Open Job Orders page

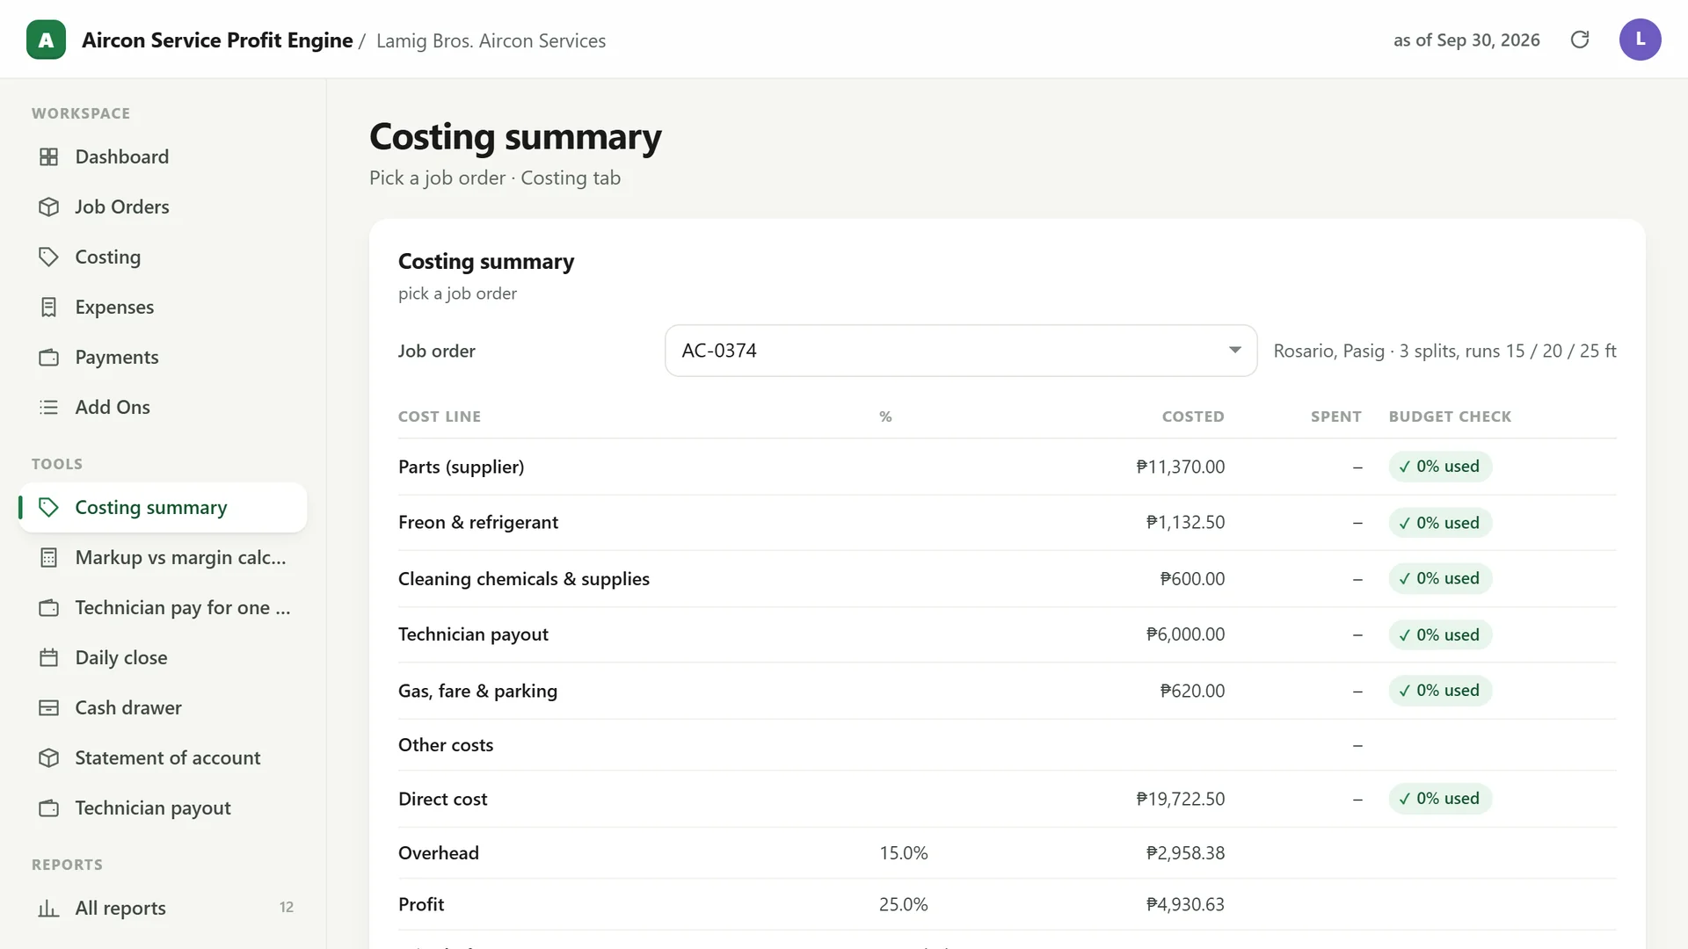(163, 206)
